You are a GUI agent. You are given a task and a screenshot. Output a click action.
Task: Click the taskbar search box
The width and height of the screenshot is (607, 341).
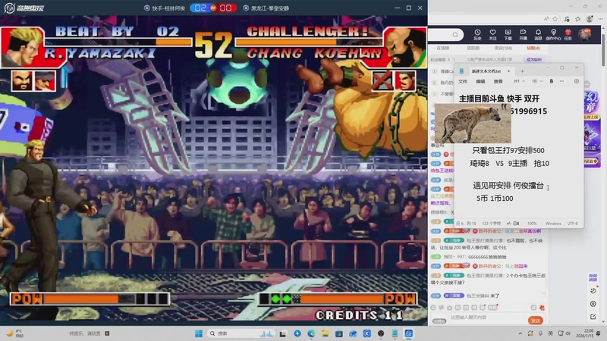241,333
